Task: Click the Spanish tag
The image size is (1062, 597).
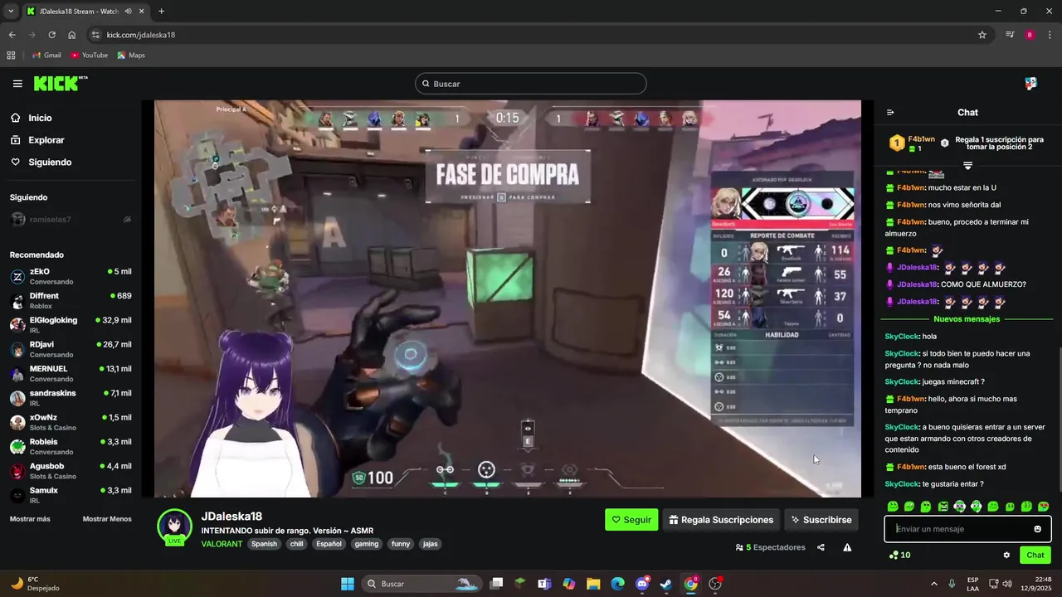Action: pos(264,544)
